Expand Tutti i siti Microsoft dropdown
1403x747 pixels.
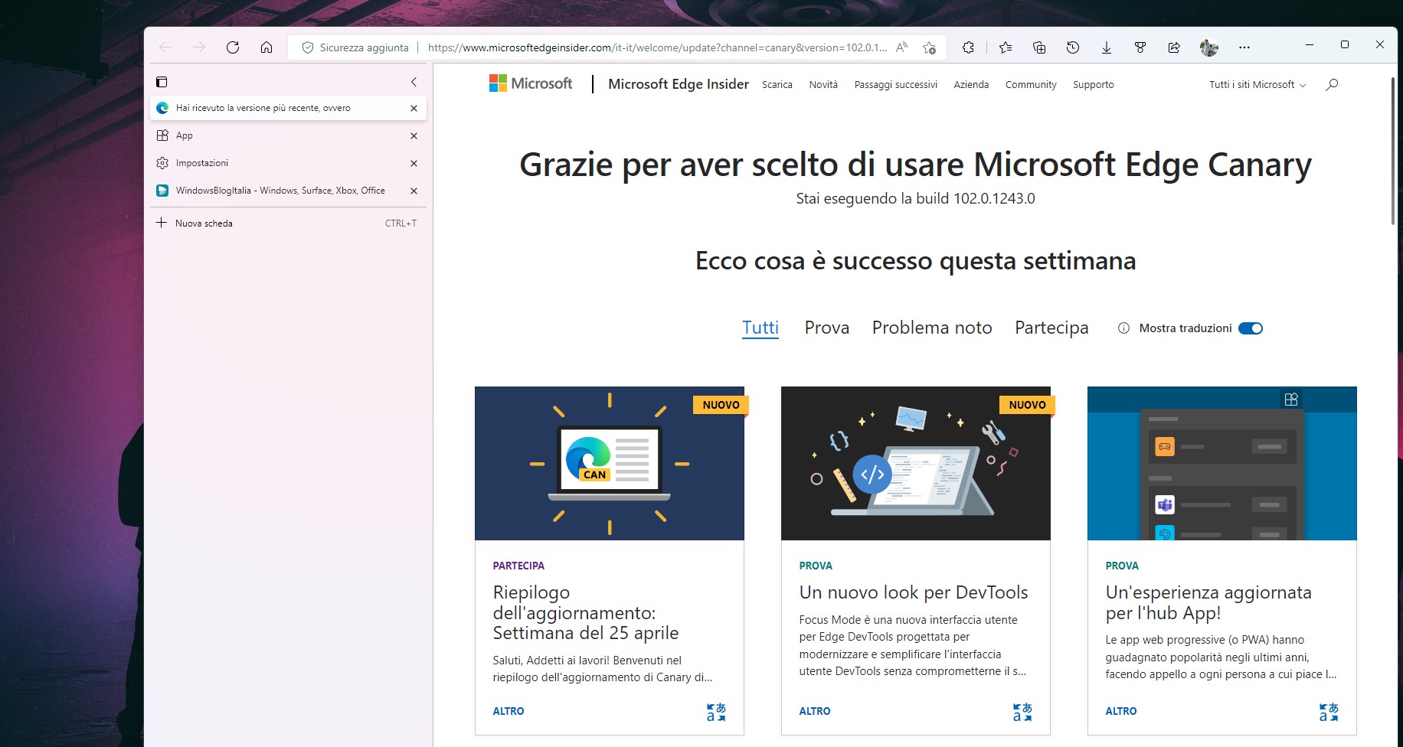point(1257,85)
